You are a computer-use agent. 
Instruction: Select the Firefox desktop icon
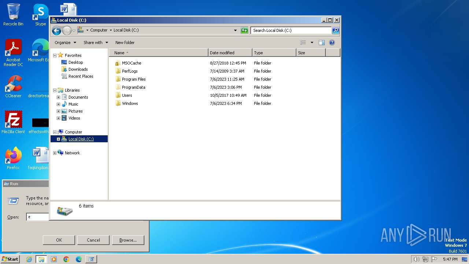click(x=13, y=158)
